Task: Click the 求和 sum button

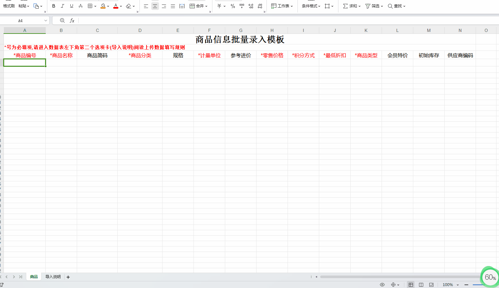Action: coord(351,6)
